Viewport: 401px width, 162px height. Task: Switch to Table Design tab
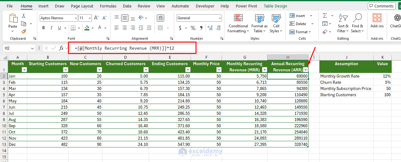(275, 6)
